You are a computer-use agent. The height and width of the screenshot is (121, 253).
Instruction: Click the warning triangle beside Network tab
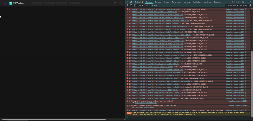click(x=142, y=2)
